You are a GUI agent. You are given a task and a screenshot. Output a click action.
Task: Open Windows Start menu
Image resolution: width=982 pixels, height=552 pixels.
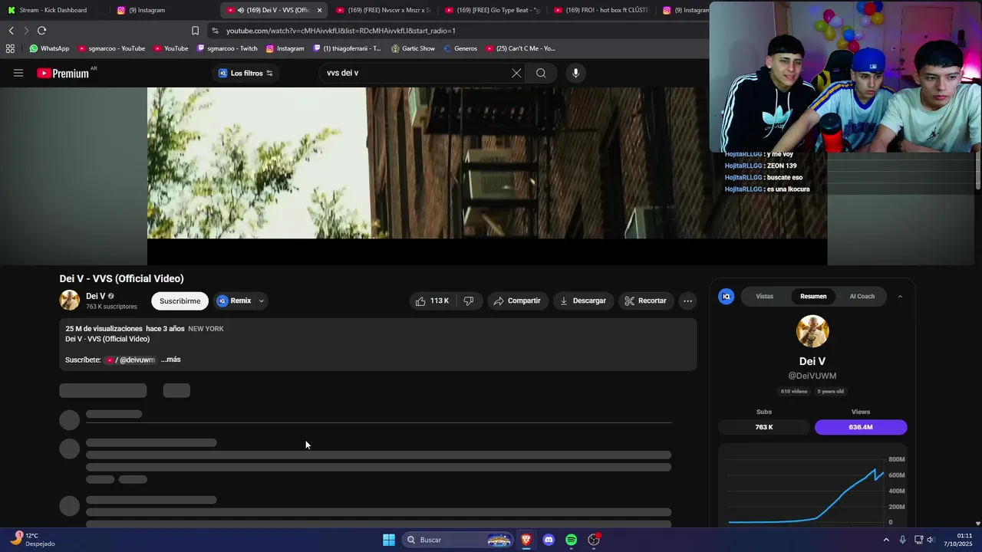pos(389,540)
